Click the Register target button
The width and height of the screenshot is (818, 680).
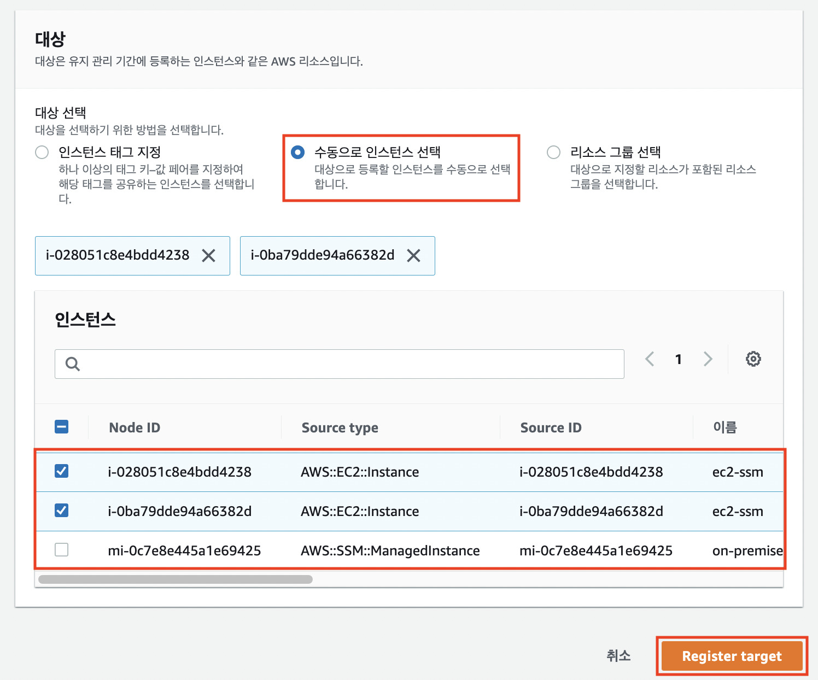731,656
